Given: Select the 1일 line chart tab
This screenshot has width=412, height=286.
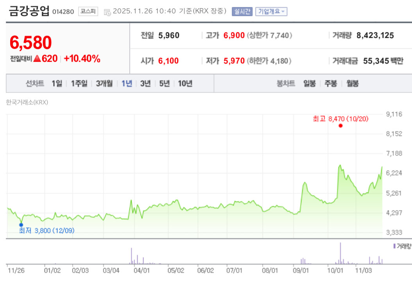Looking at the screenshot, I should coord(57,84).
